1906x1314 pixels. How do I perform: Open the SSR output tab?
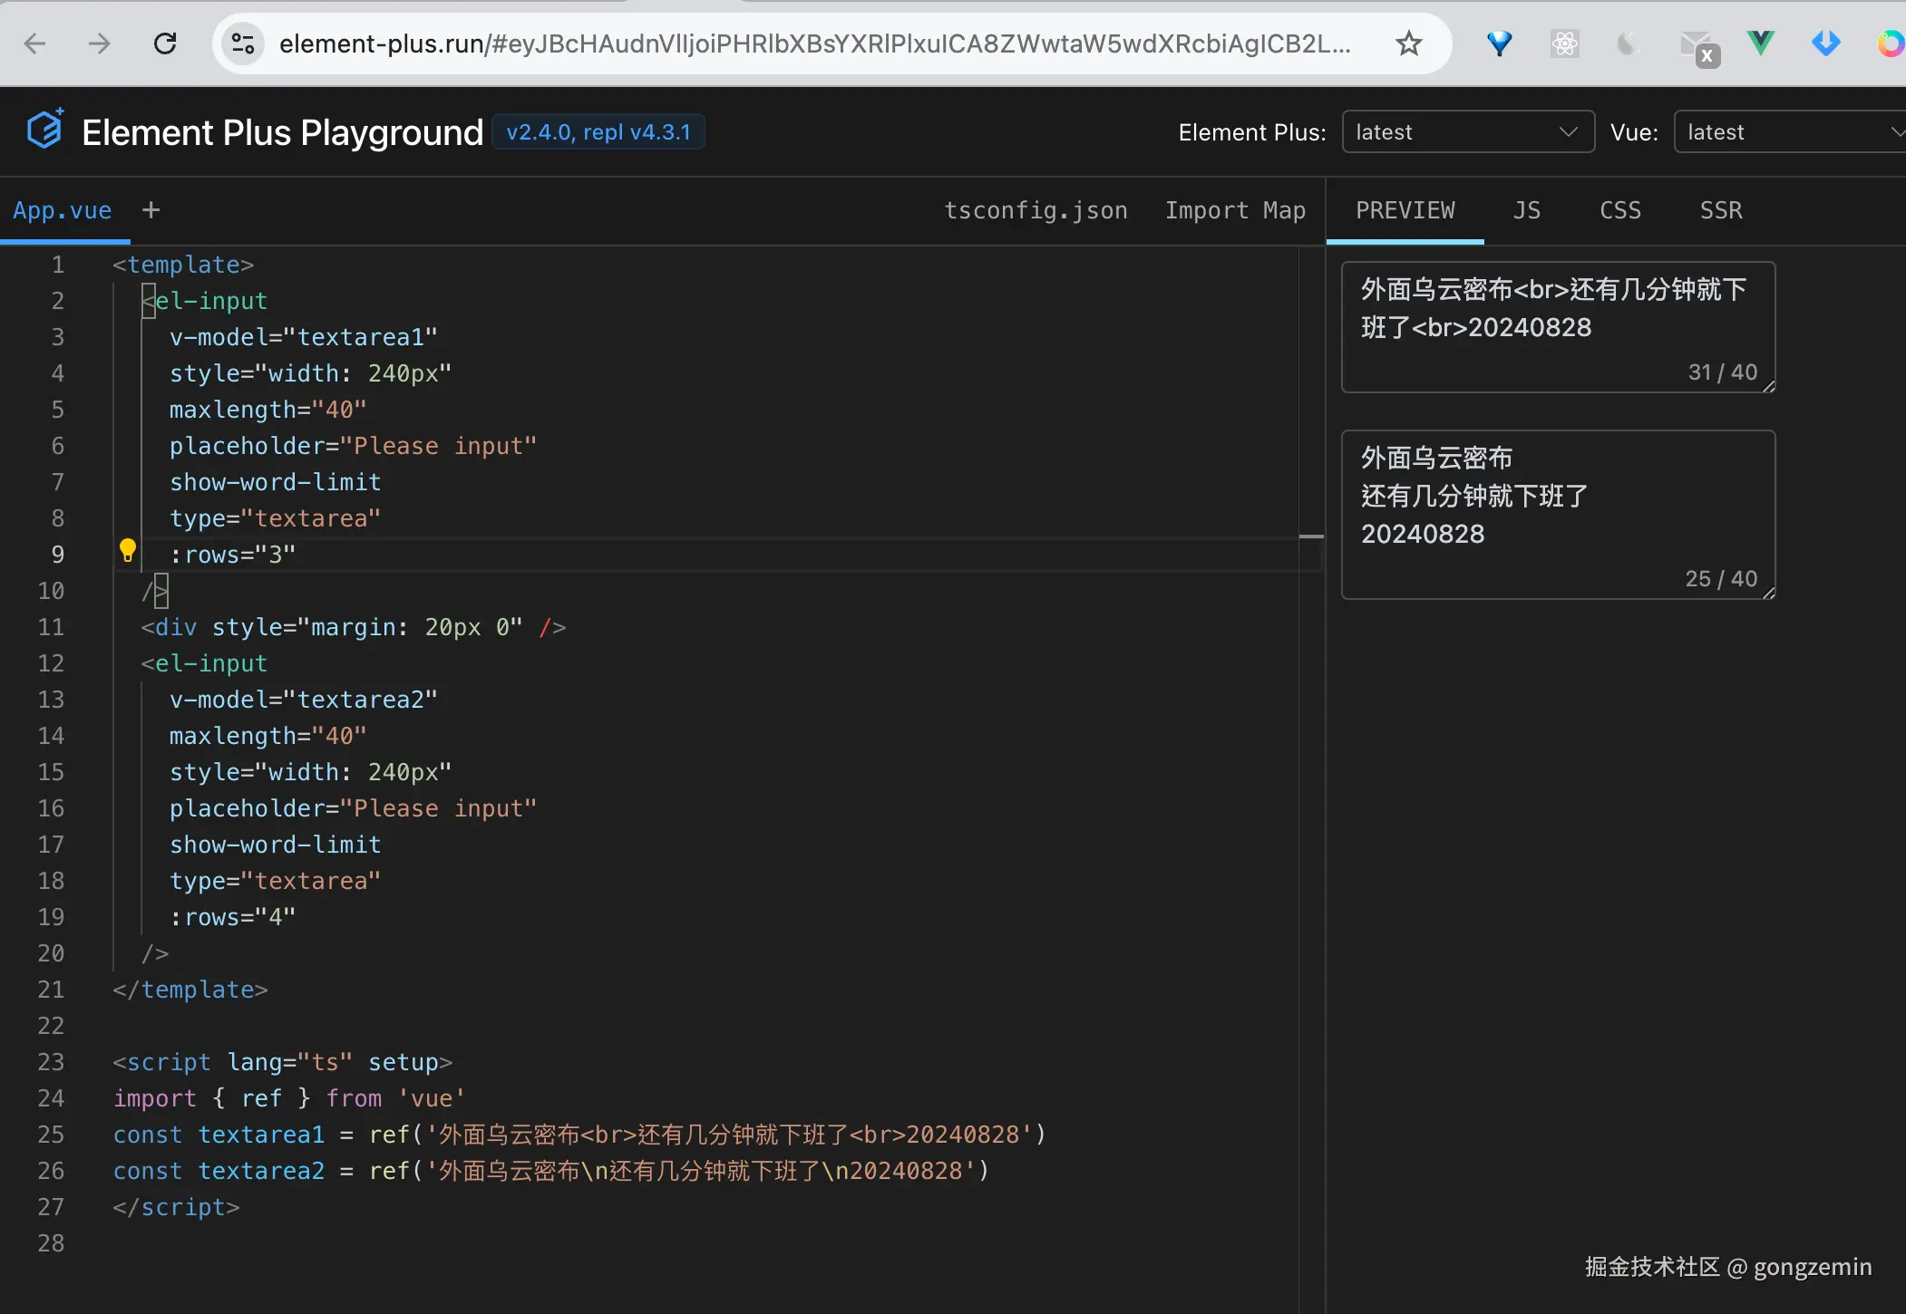(1720, 210)
